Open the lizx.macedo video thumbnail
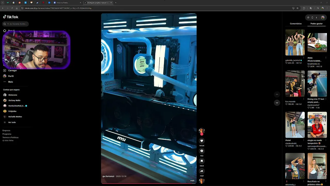The height and width of the screenshot is (186, 330). click(x=295, y=84)
